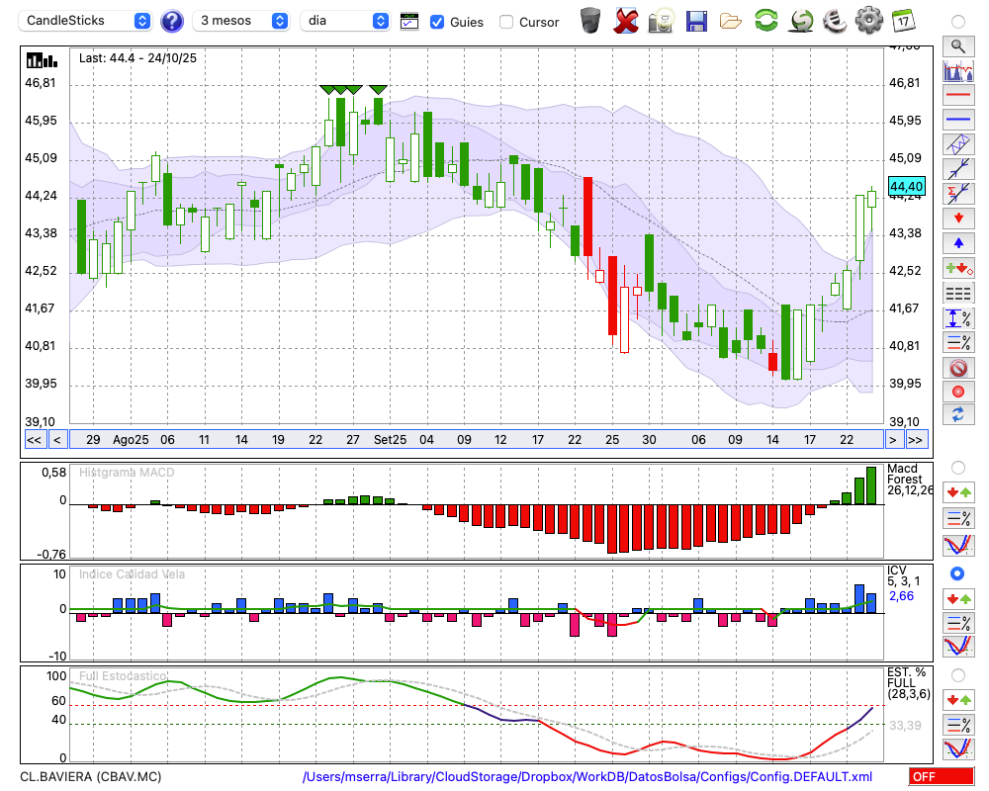Open the 3 mesos period dropdown
Image resolution: width=989 pixels, height=791 pixels.
(x=241, y=21)
